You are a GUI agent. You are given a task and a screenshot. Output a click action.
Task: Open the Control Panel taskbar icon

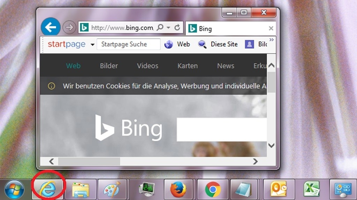click(343, 190)
